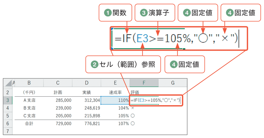Image resolution: width=264 pixels, height=138 pixels.
Task: Select row 4 header
Action: (8, 108)
